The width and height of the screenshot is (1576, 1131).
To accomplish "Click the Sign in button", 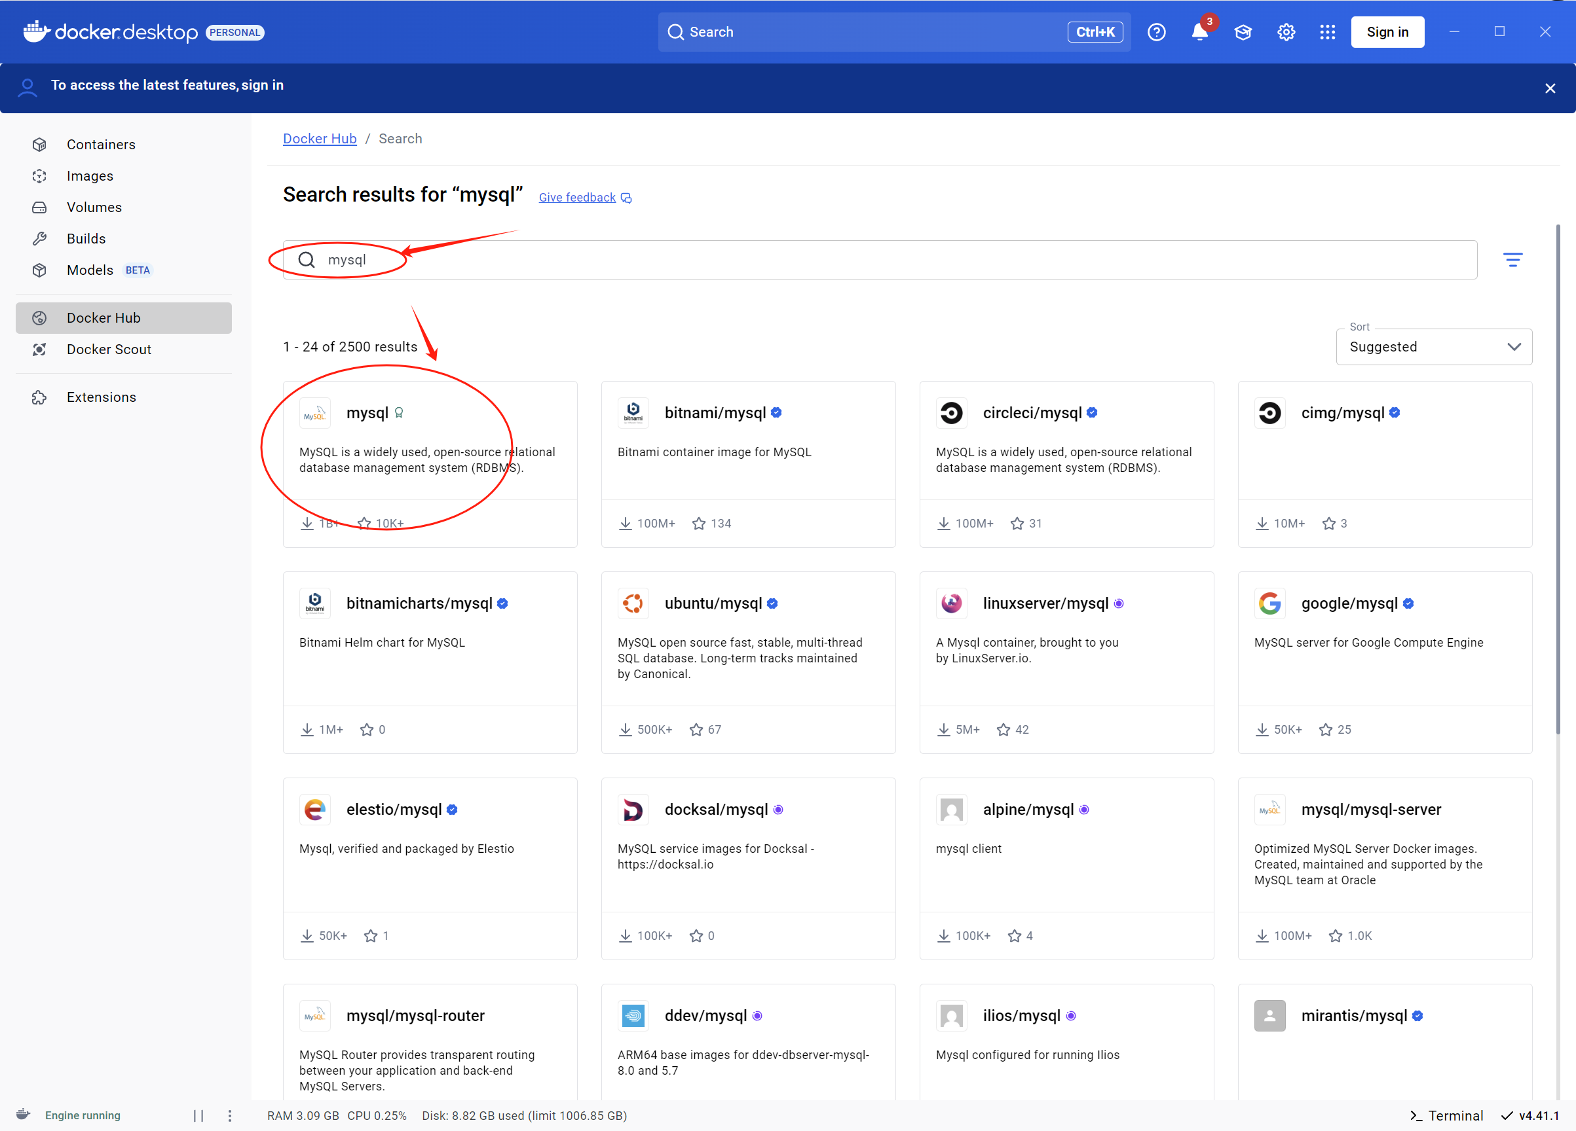I will click(x=1387, y=32).
